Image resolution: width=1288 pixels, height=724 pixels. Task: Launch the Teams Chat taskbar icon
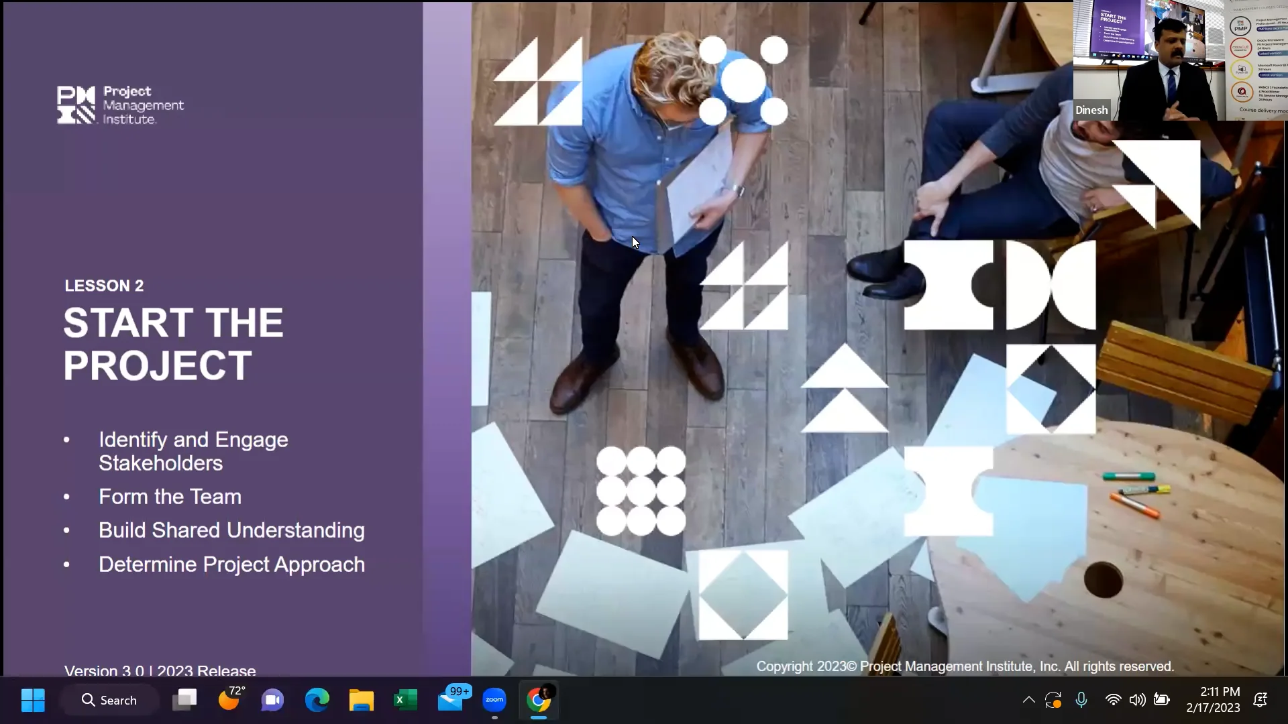coord(272,700)
